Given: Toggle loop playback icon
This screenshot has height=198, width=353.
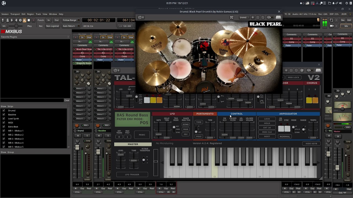Looking at the screenshot, I should [20, 20].
